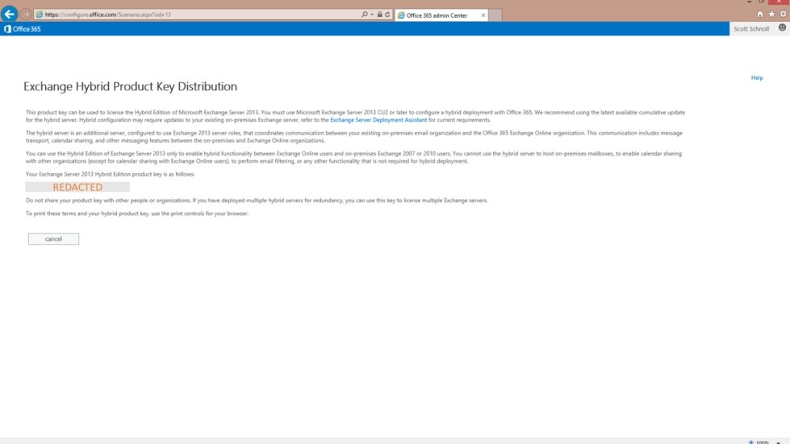Go back with the browser back arrow
Screen dimensions: 790x444
click(9, 14)
